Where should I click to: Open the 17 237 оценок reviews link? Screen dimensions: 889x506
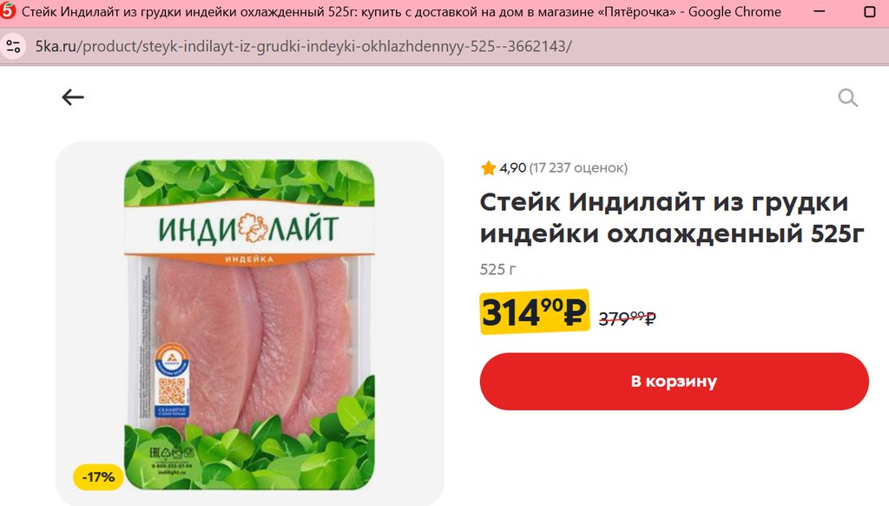578,168
